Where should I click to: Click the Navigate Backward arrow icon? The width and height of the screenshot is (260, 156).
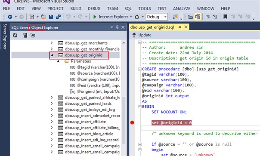point(10,17)
